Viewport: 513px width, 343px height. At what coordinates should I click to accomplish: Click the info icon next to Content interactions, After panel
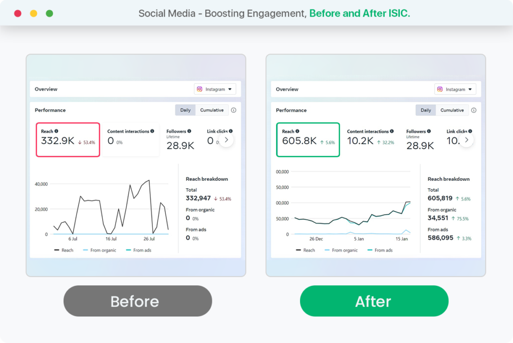[x=392, y=131]
